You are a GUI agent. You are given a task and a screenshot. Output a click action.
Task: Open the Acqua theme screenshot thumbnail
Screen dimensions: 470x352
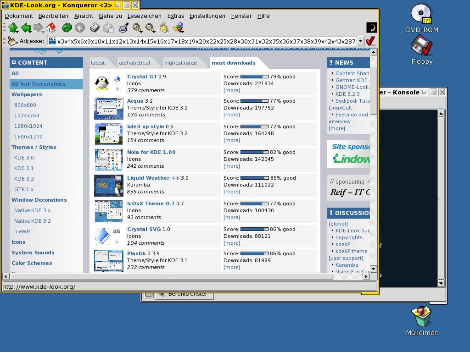[108, 108]
